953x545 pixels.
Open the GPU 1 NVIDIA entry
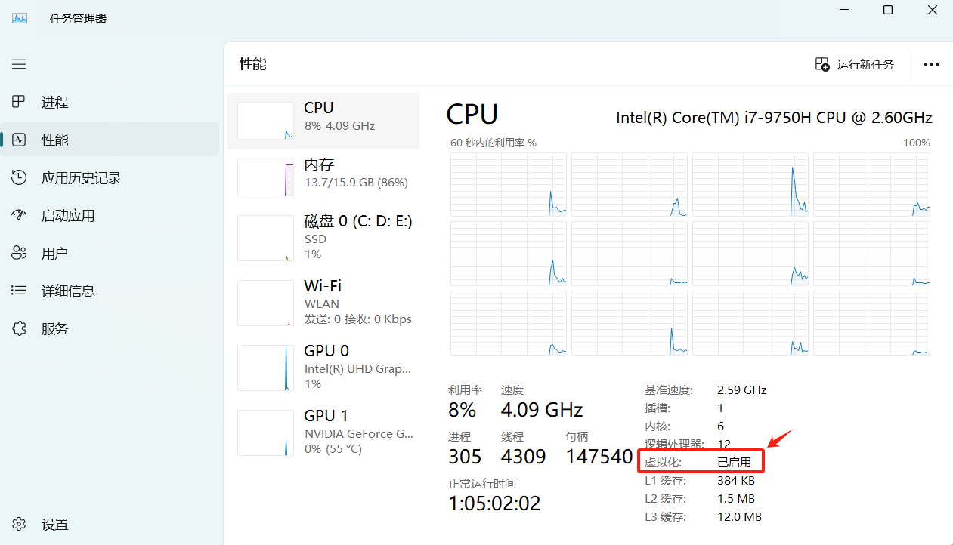point(323,432)
